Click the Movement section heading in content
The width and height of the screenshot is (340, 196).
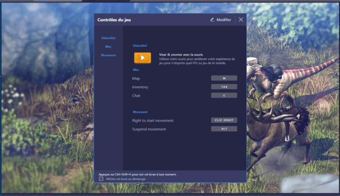[140, 112]
